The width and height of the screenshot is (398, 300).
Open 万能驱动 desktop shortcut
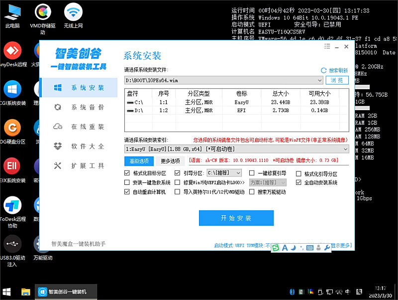pos(43,248)
